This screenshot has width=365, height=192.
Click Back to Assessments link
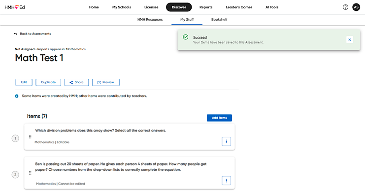[x=35, y=34]
